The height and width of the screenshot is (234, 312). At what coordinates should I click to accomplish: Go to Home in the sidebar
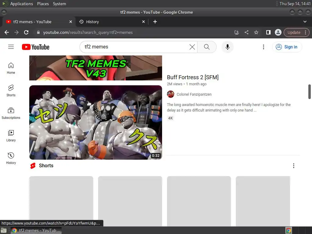point(11,69)
